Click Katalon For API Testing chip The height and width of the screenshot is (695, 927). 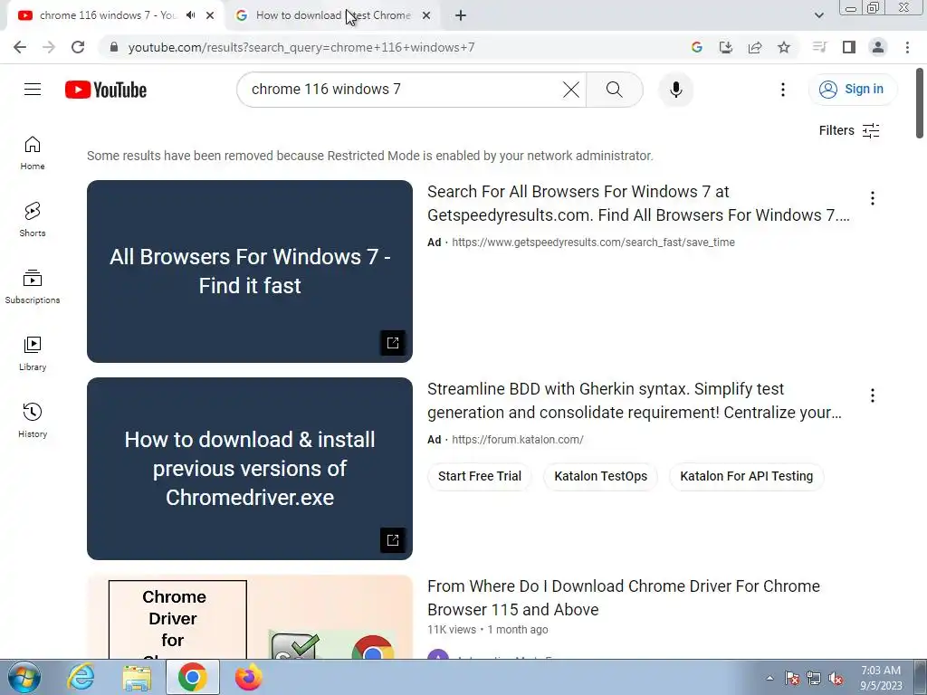coord(746,476)
